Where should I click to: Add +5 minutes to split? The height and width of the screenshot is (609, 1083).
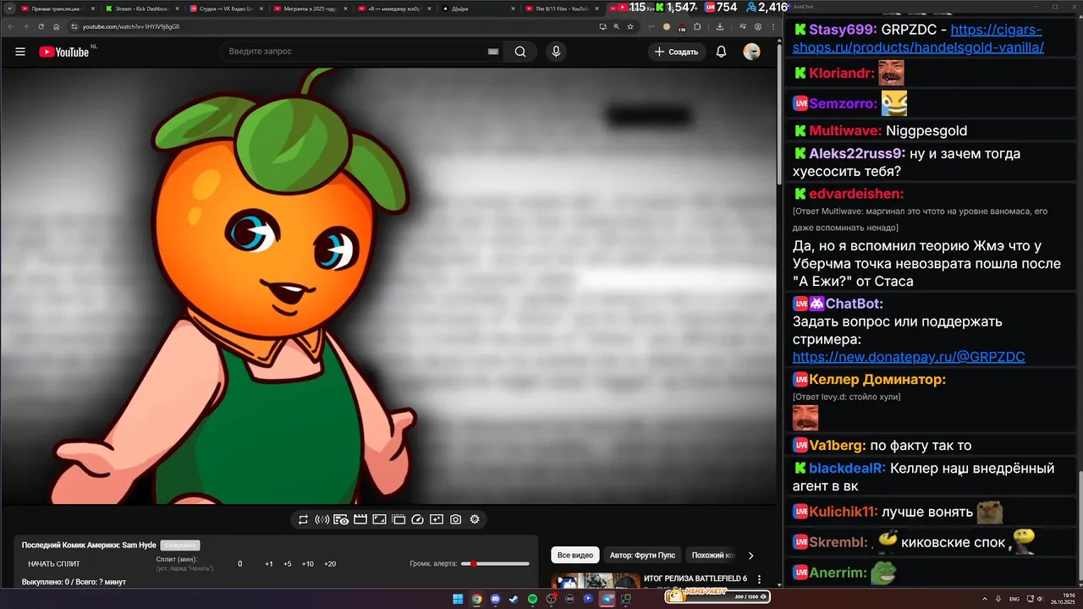coord(288,564)
